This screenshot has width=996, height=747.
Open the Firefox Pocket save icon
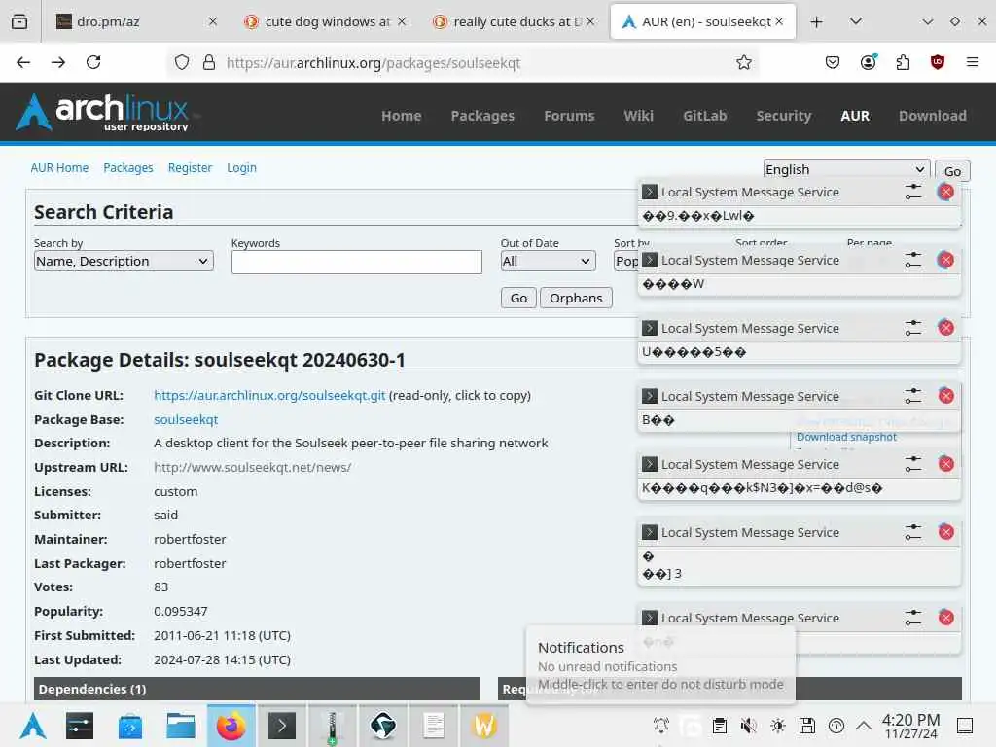point(833,62)
